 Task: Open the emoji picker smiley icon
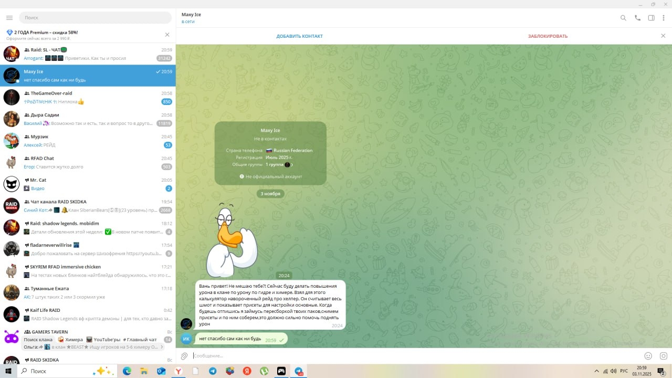click(x=648, y=356)
